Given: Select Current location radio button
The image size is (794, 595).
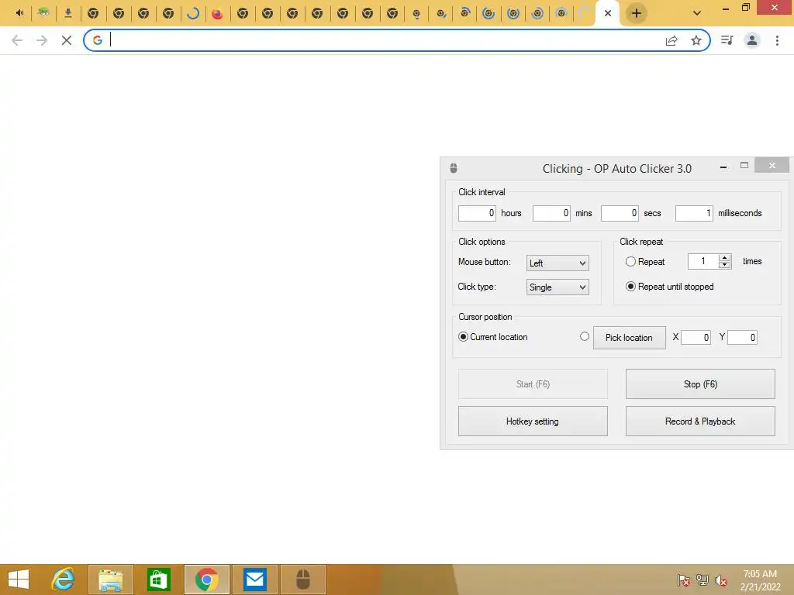Looking at the screenshot, I should [463, 337].
